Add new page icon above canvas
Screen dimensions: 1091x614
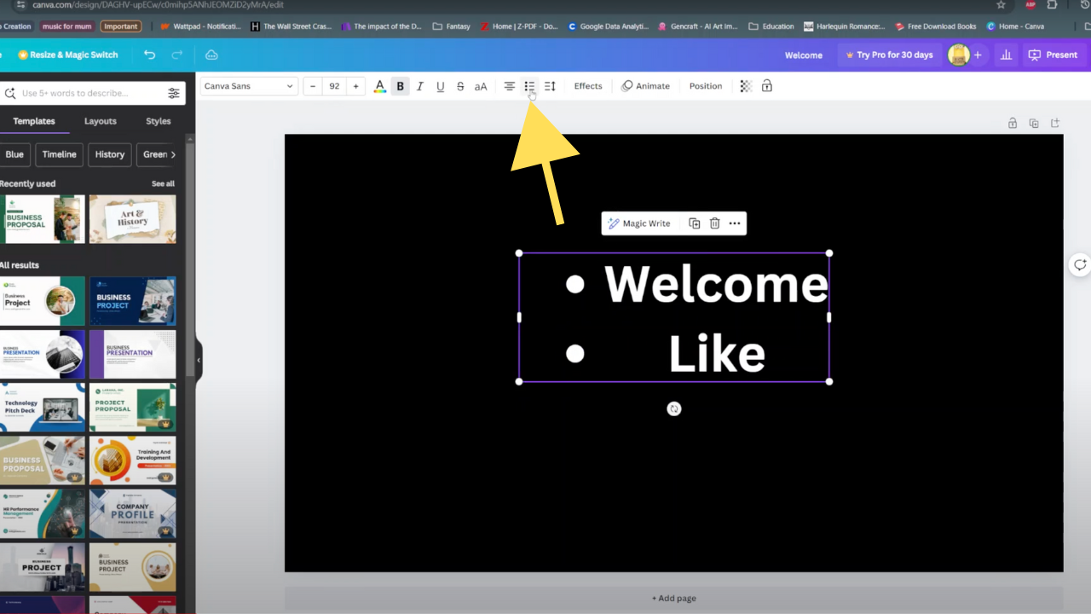pos(1055,123)
